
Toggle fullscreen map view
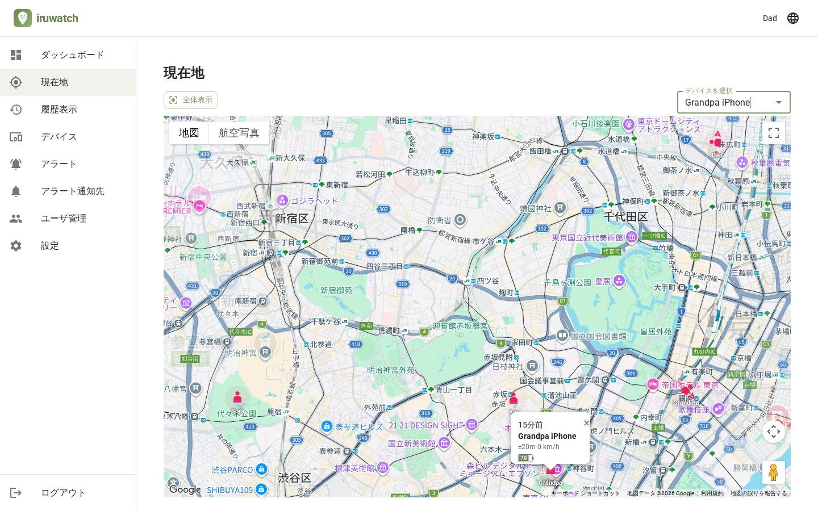[x=774, y=133]
